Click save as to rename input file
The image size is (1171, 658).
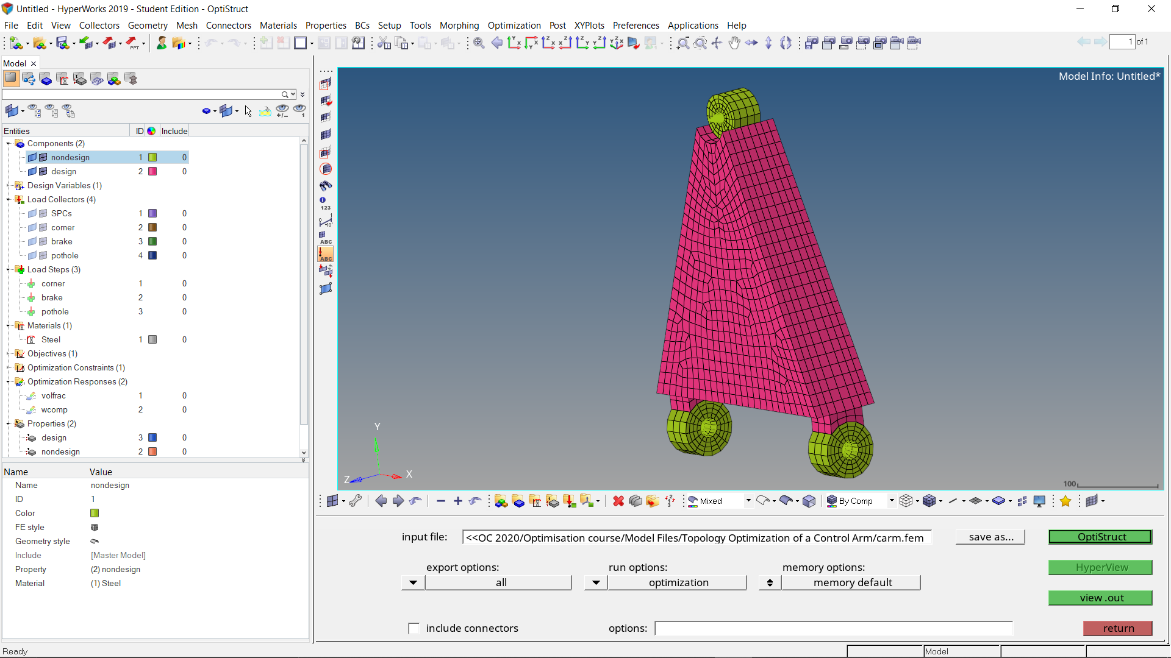coord(989,537)
